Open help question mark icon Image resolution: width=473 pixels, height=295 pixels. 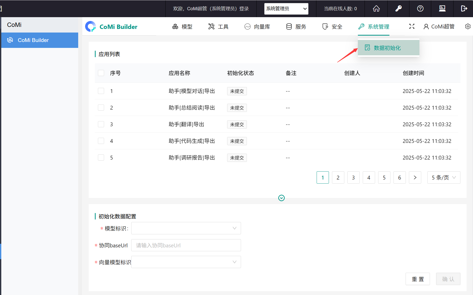pos(420,9)
